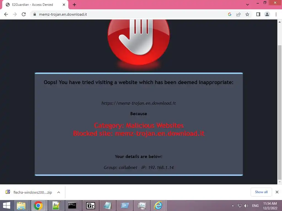Close the E2Guardian - Access Denied tab

click(x=64, y=5)
